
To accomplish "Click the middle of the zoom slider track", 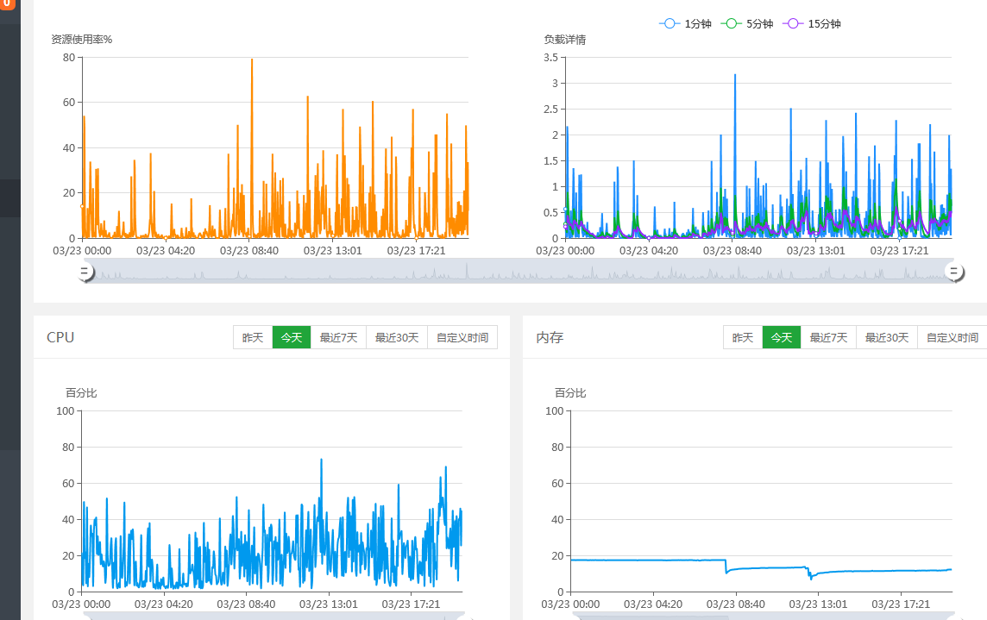I will pos(519,272).
